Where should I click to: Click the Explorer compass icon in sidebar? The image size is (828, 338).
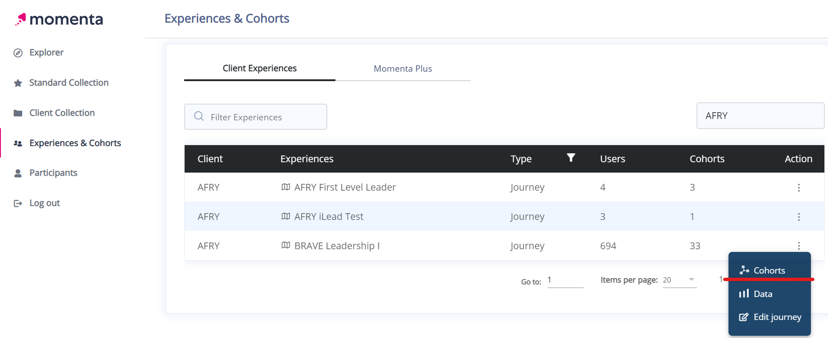pyautogui.click(x=18, y=53)
